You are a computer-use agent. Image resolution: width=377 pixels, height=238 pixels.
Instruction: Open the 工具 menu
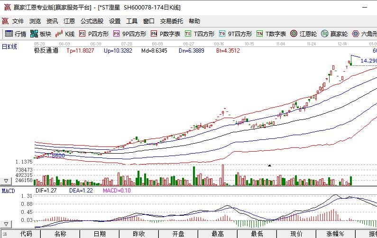(x=132, y=21)
